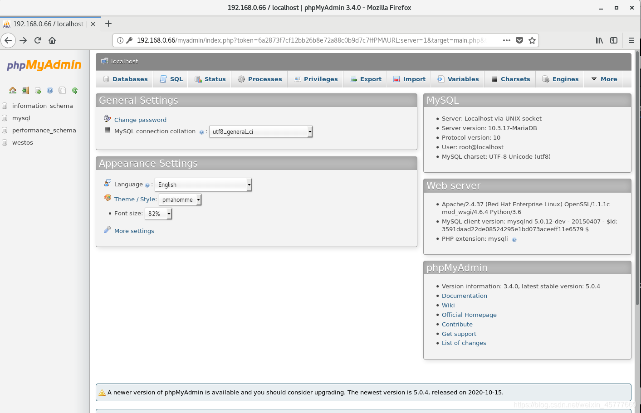The width and height of the screenshot is (641, 413).
Task: Open the Documentation link
Action: point(465,296)
